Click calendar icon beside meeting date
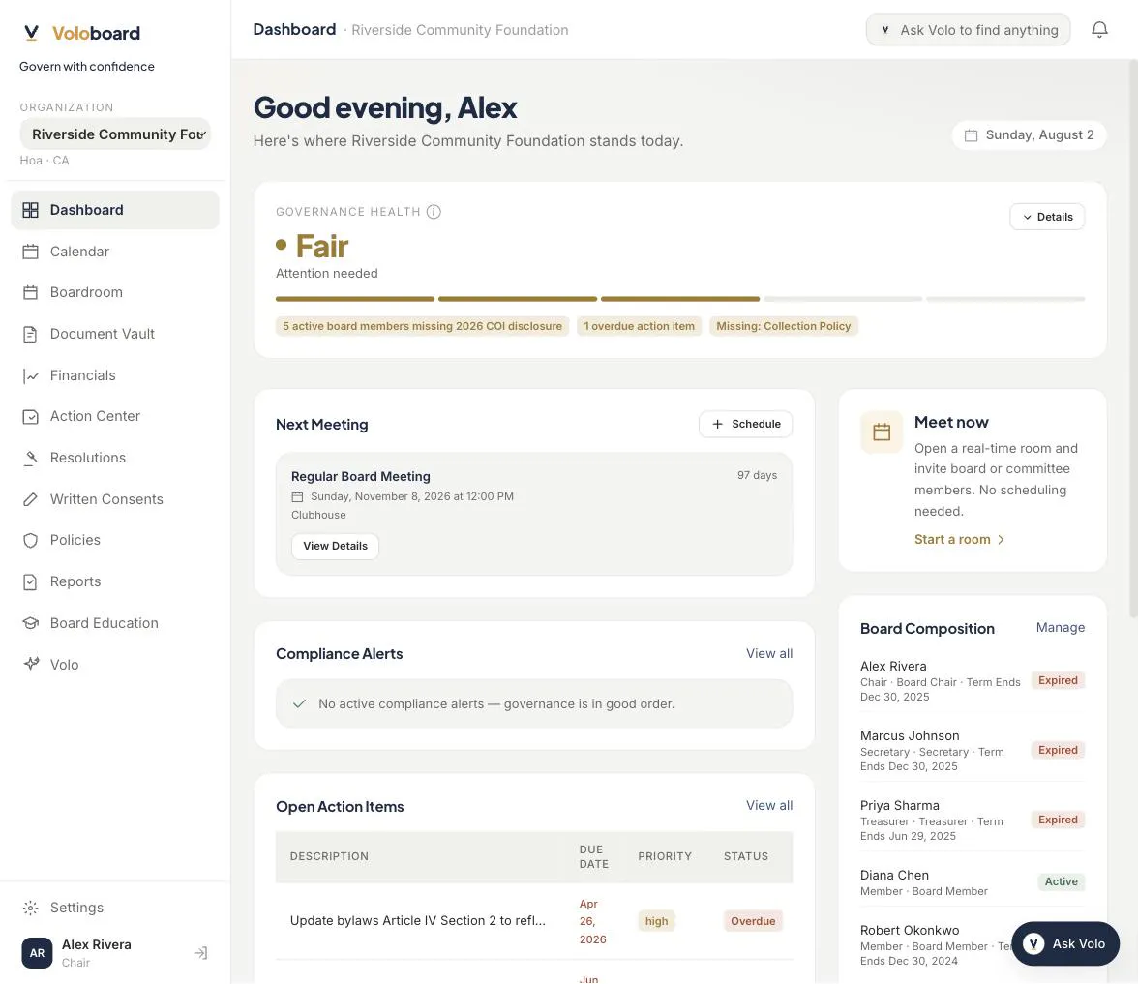The height and width of the screenshot is (984, 1138). point(298,497)
